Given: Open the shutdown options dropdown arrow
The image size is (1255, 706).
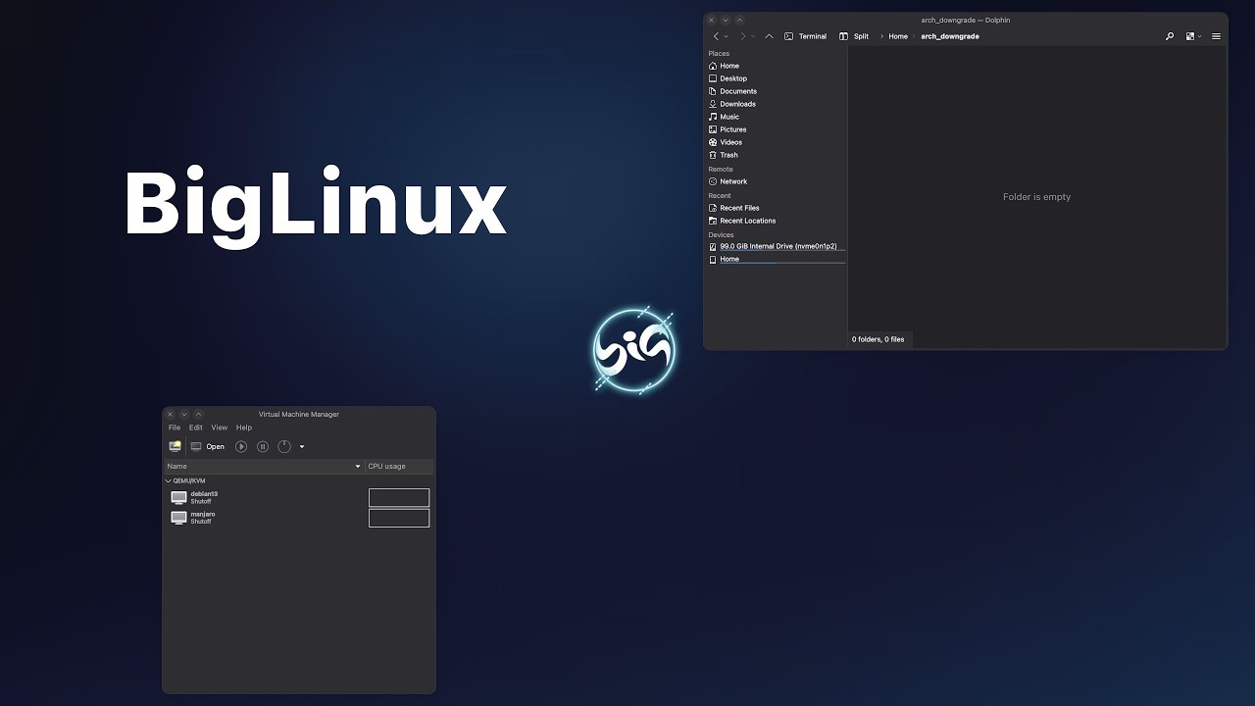Looking at the screenshot, I should [x=302, y=447].
